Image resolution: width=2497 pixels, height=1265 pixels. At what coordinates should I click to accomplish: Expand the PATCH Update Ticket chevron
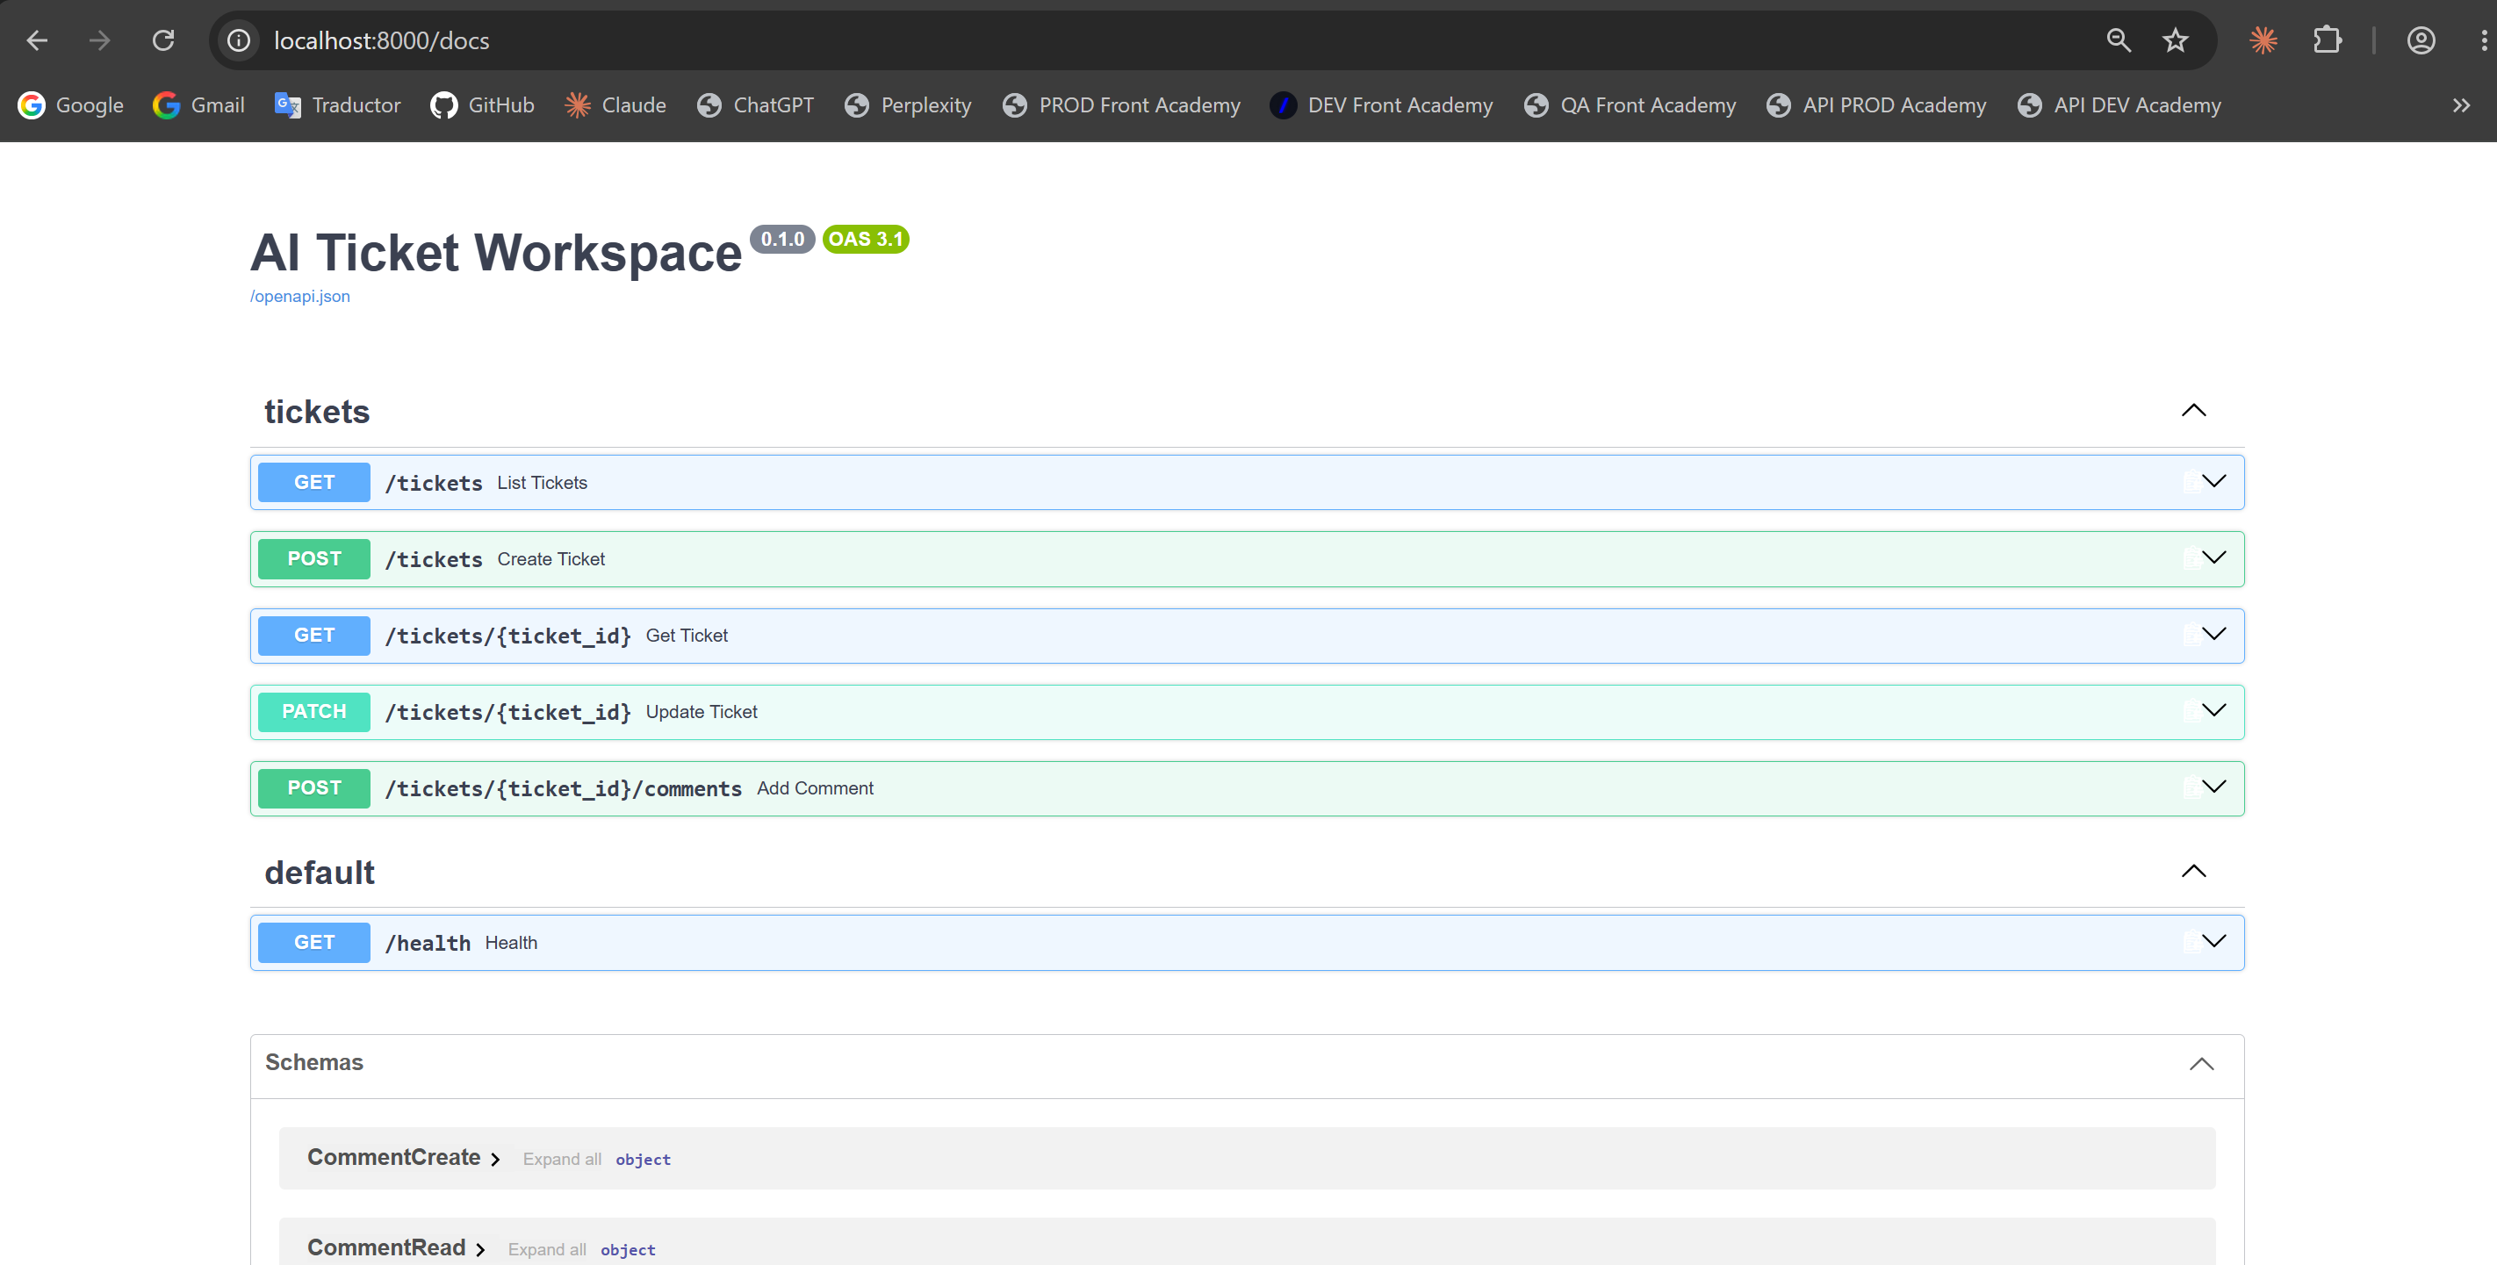[x=2214, y=710]
